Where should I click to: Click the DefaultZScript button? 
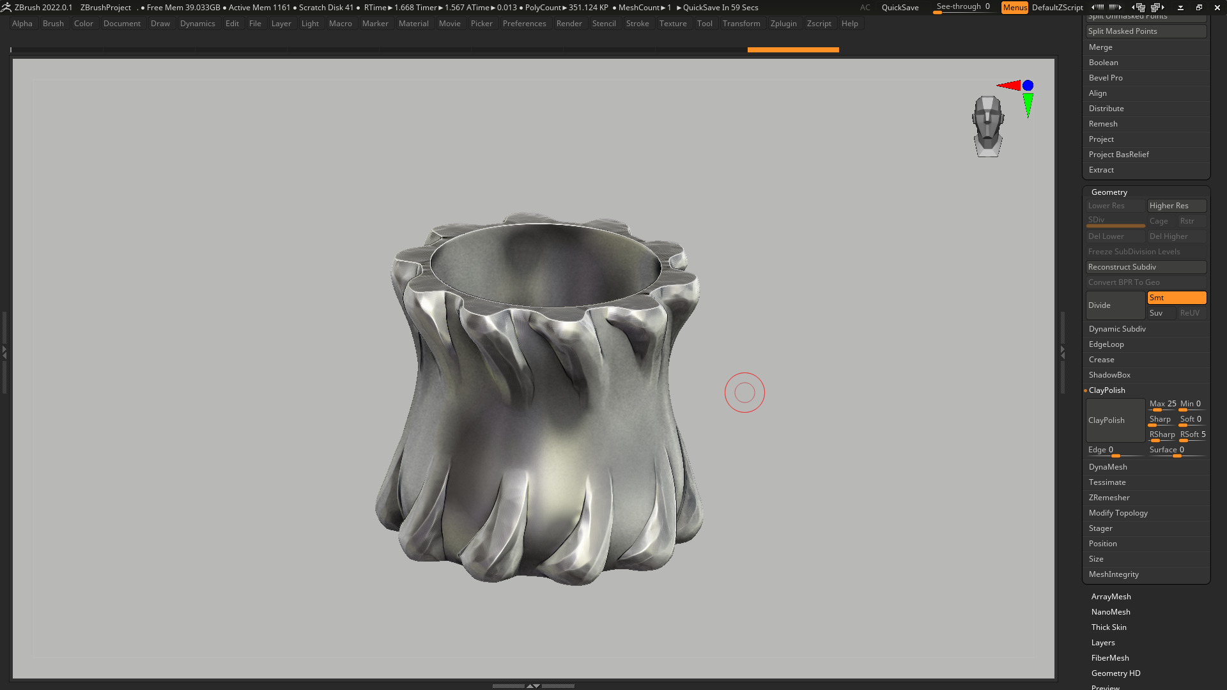tap(1057, 8)
